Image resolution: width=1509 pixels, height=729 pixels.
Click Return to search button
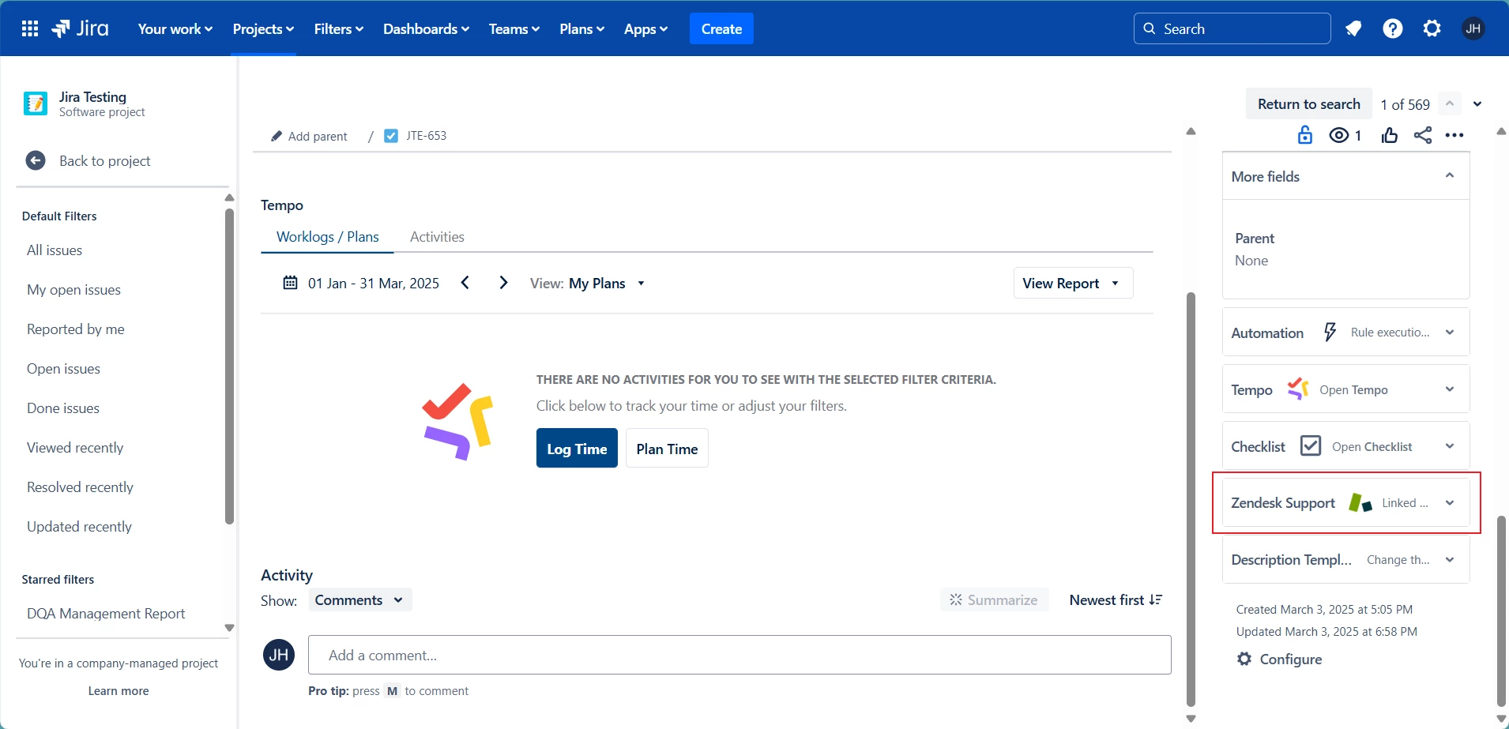tap(1309, 103)
